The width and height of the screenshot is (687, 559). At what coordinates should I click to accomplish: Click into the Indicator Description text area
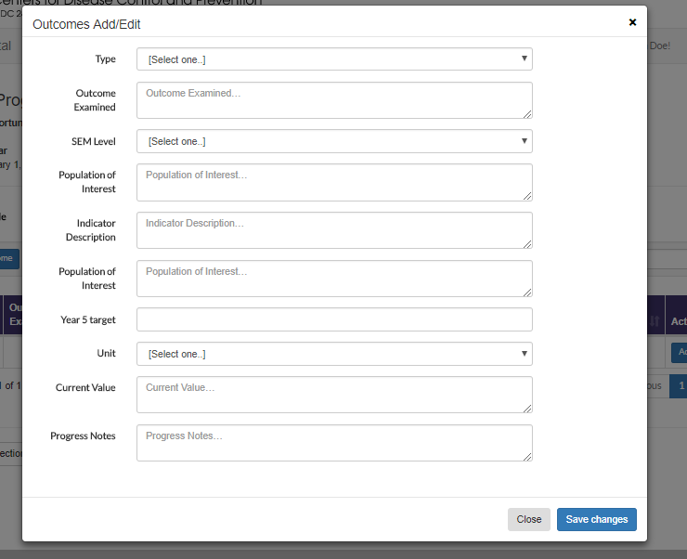tap(334, 230)
